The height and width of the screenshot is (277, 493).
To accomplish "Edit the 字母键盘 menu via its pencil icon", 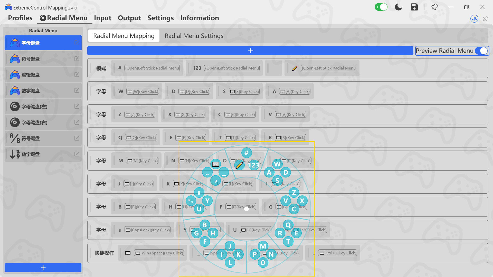I will pyautogui.click(x=77, y=43).
